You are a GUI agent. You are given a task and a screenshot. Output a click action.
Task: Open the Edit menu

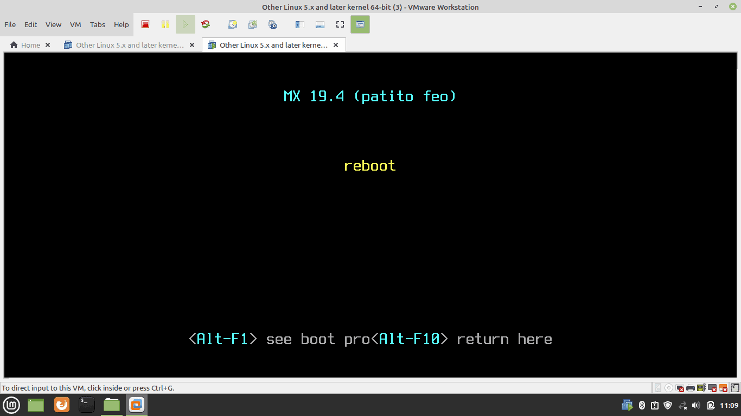point(31,24)
